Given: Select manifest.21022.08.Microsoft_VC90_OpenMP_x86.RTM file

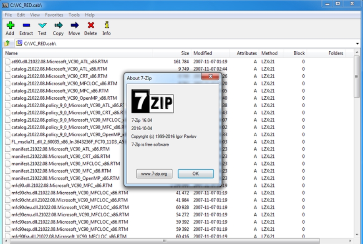Looking at the screenshot, I should (x=66, y=178).
